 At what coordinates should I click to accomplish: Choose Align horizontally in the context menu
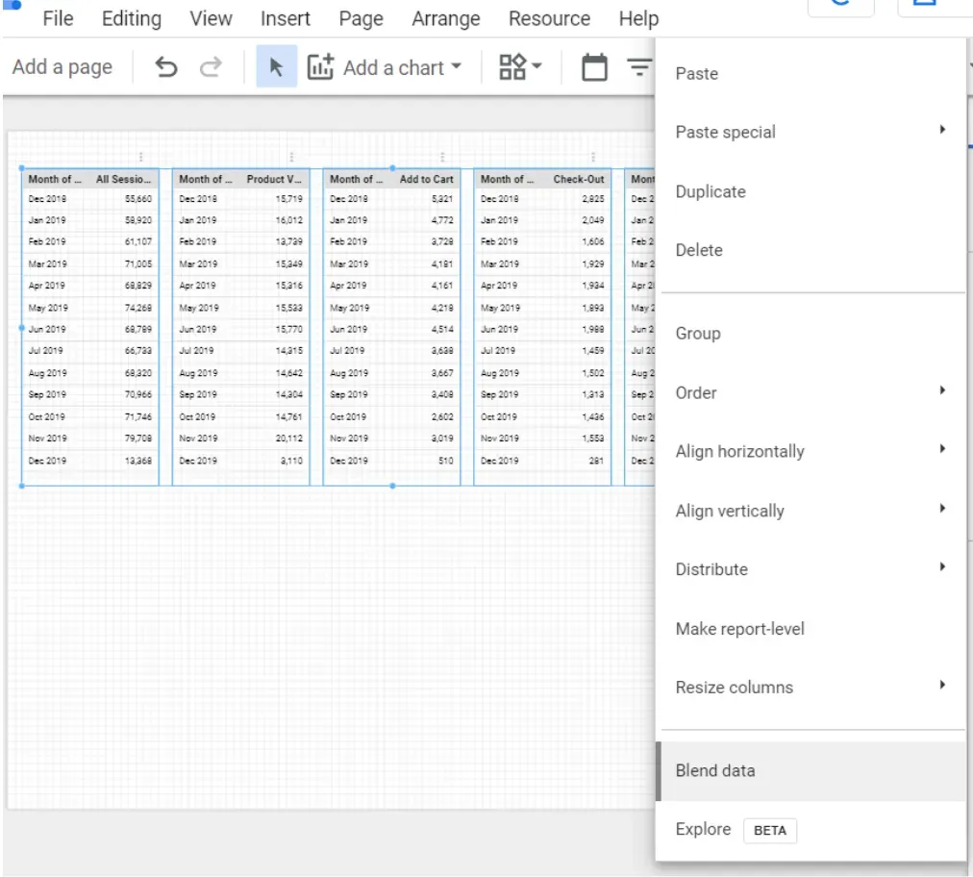(811, 451)
